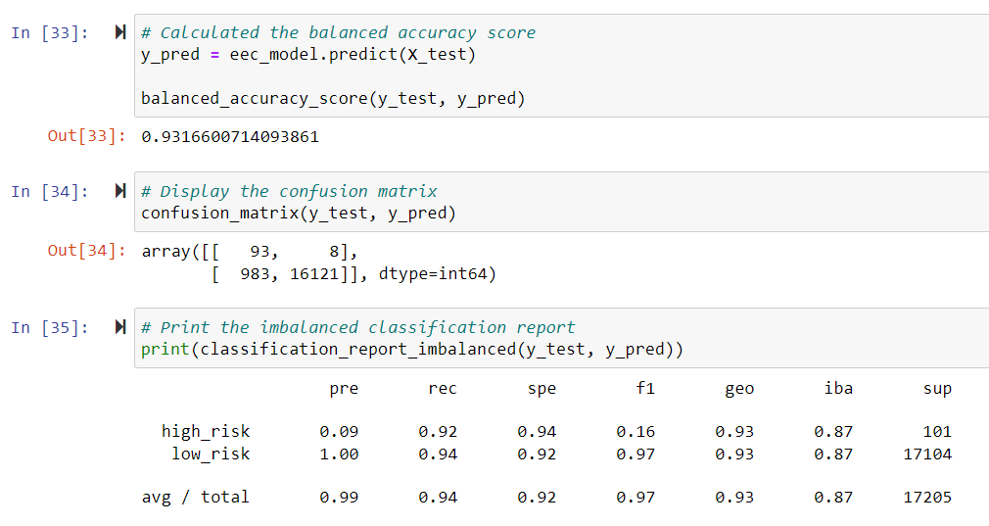Click the output value 0.9316600714093861
989x526 pixels.
tap(230, 137)
